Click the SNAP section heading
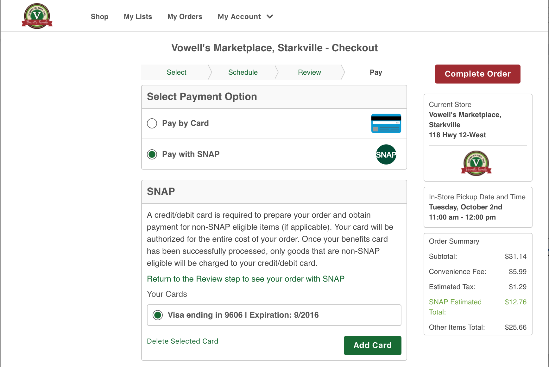 (161, 191)
